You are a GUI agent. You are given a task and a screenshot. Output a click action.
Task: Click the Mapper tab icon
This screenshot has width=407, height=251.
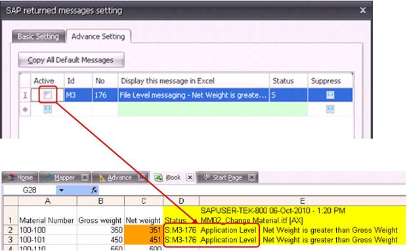[x=49, y=177]
